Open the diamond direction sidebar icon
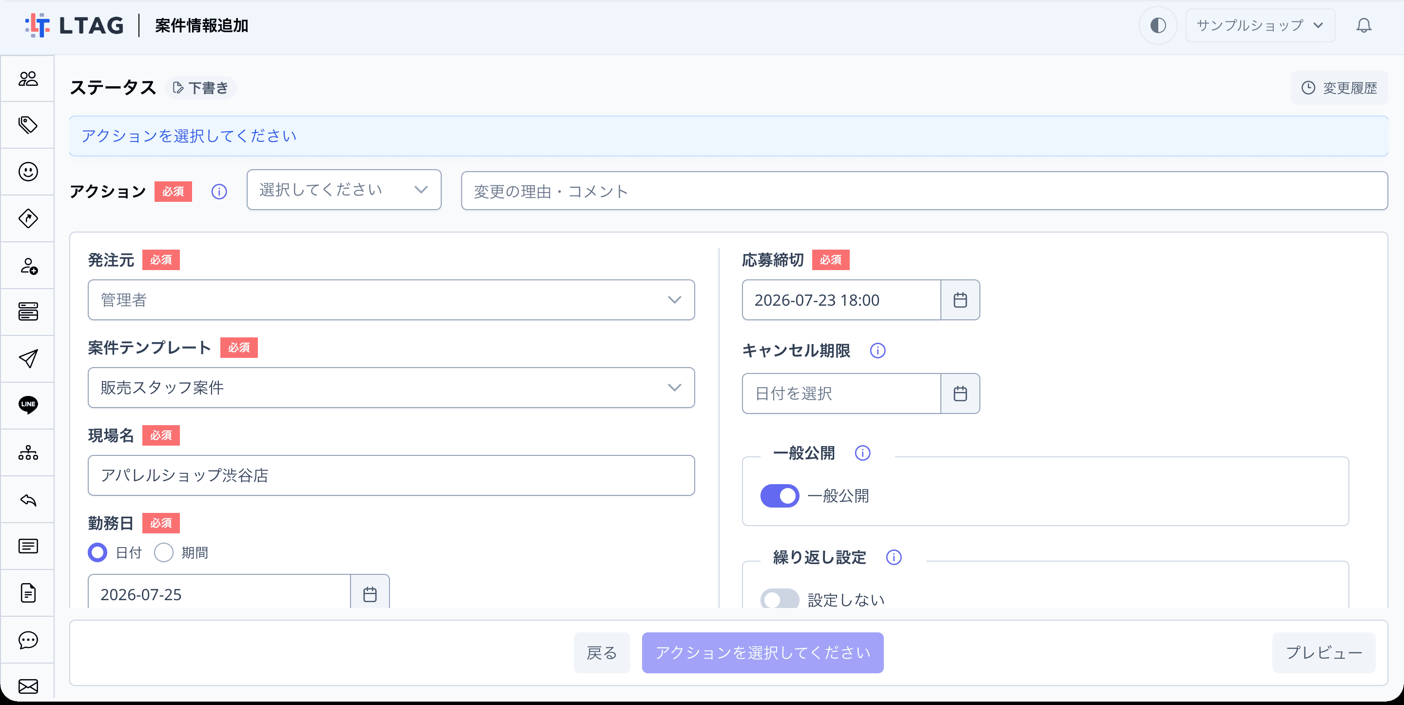Image resolution: width=1404 pixels, height=705 pixels. (28, 218)
